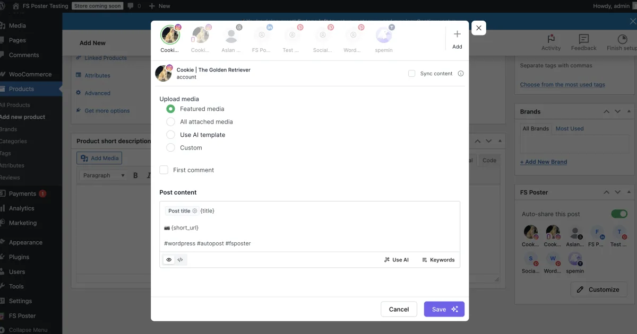The width and height of the screenshot is (637, 334).
Task: Click the Customize button in FS Poster panel
Action: click(x=599, y=289)
